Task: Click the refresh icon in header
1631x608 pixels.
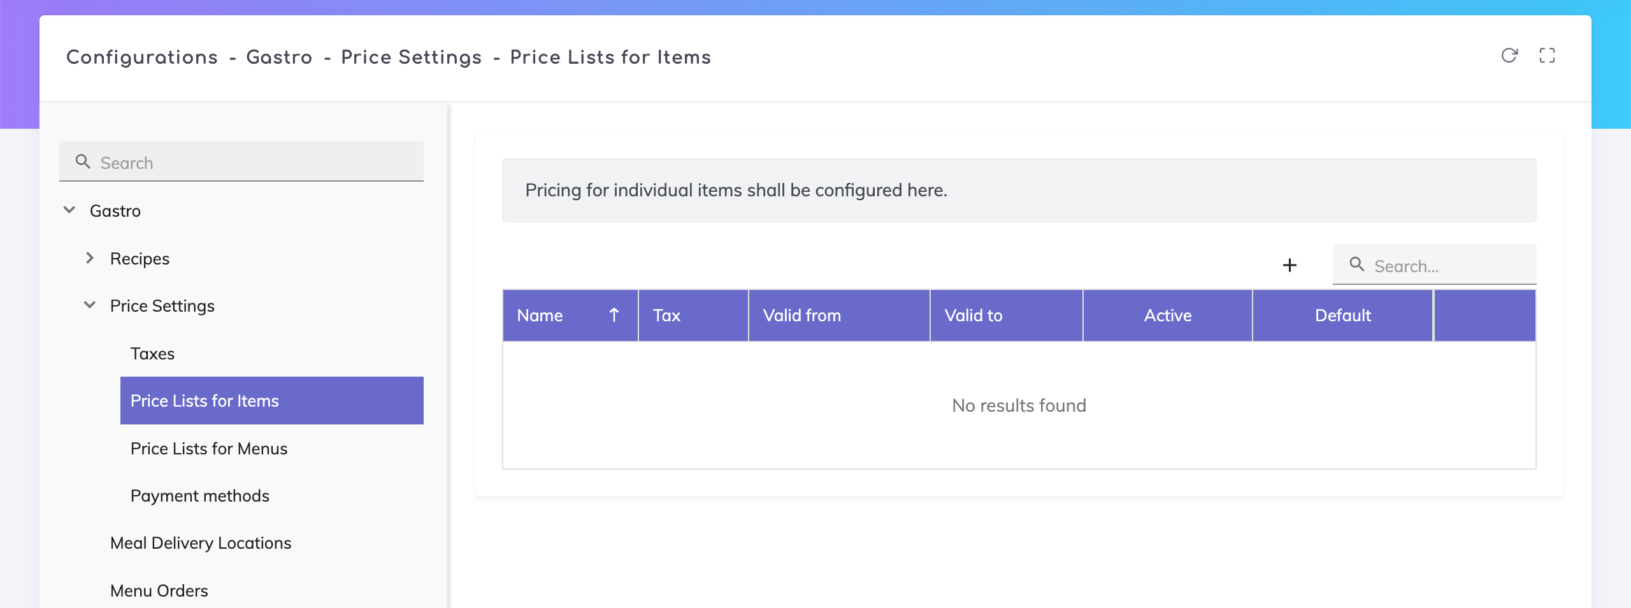Action: (1509, 56)
